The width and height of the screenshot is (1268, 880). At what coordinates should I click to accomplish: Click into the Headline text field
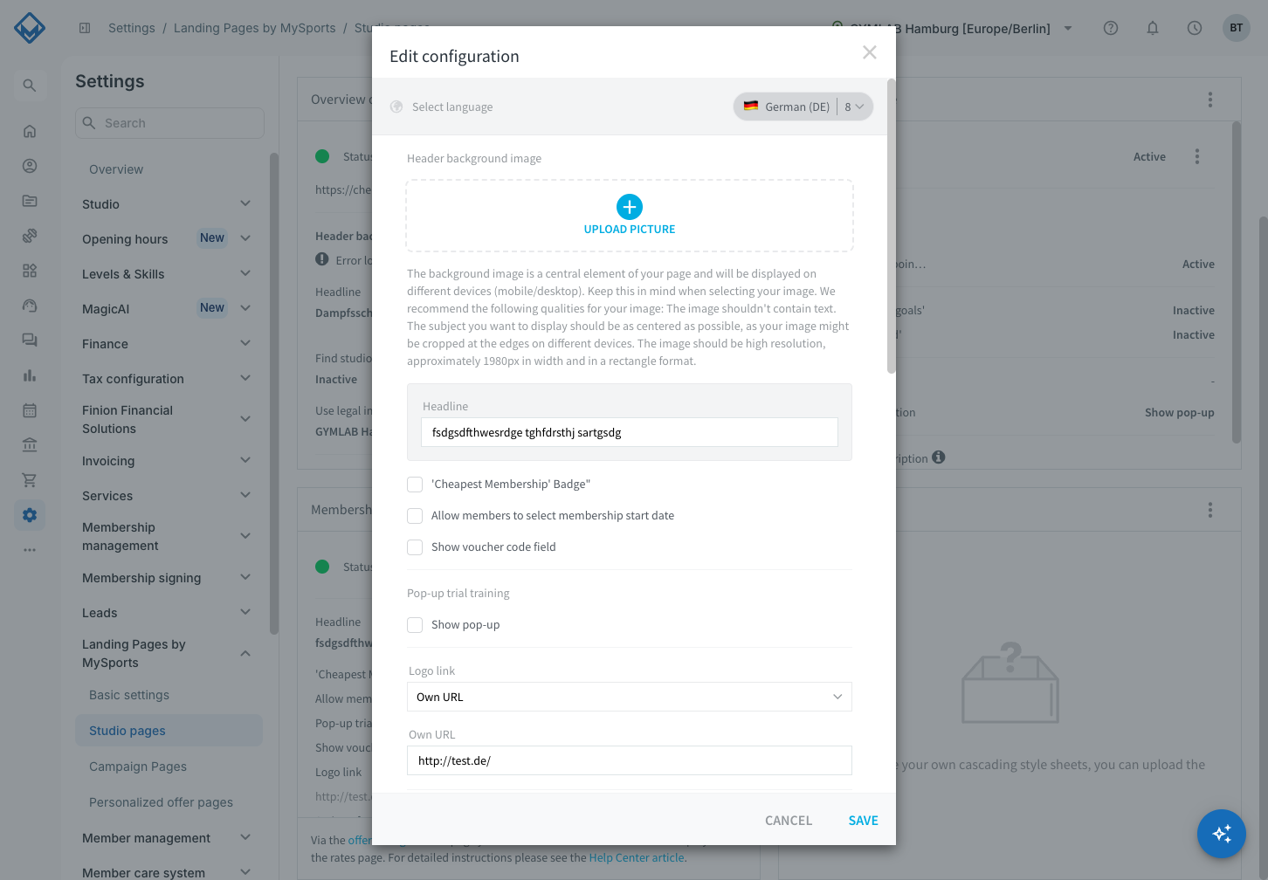(630, 432)
